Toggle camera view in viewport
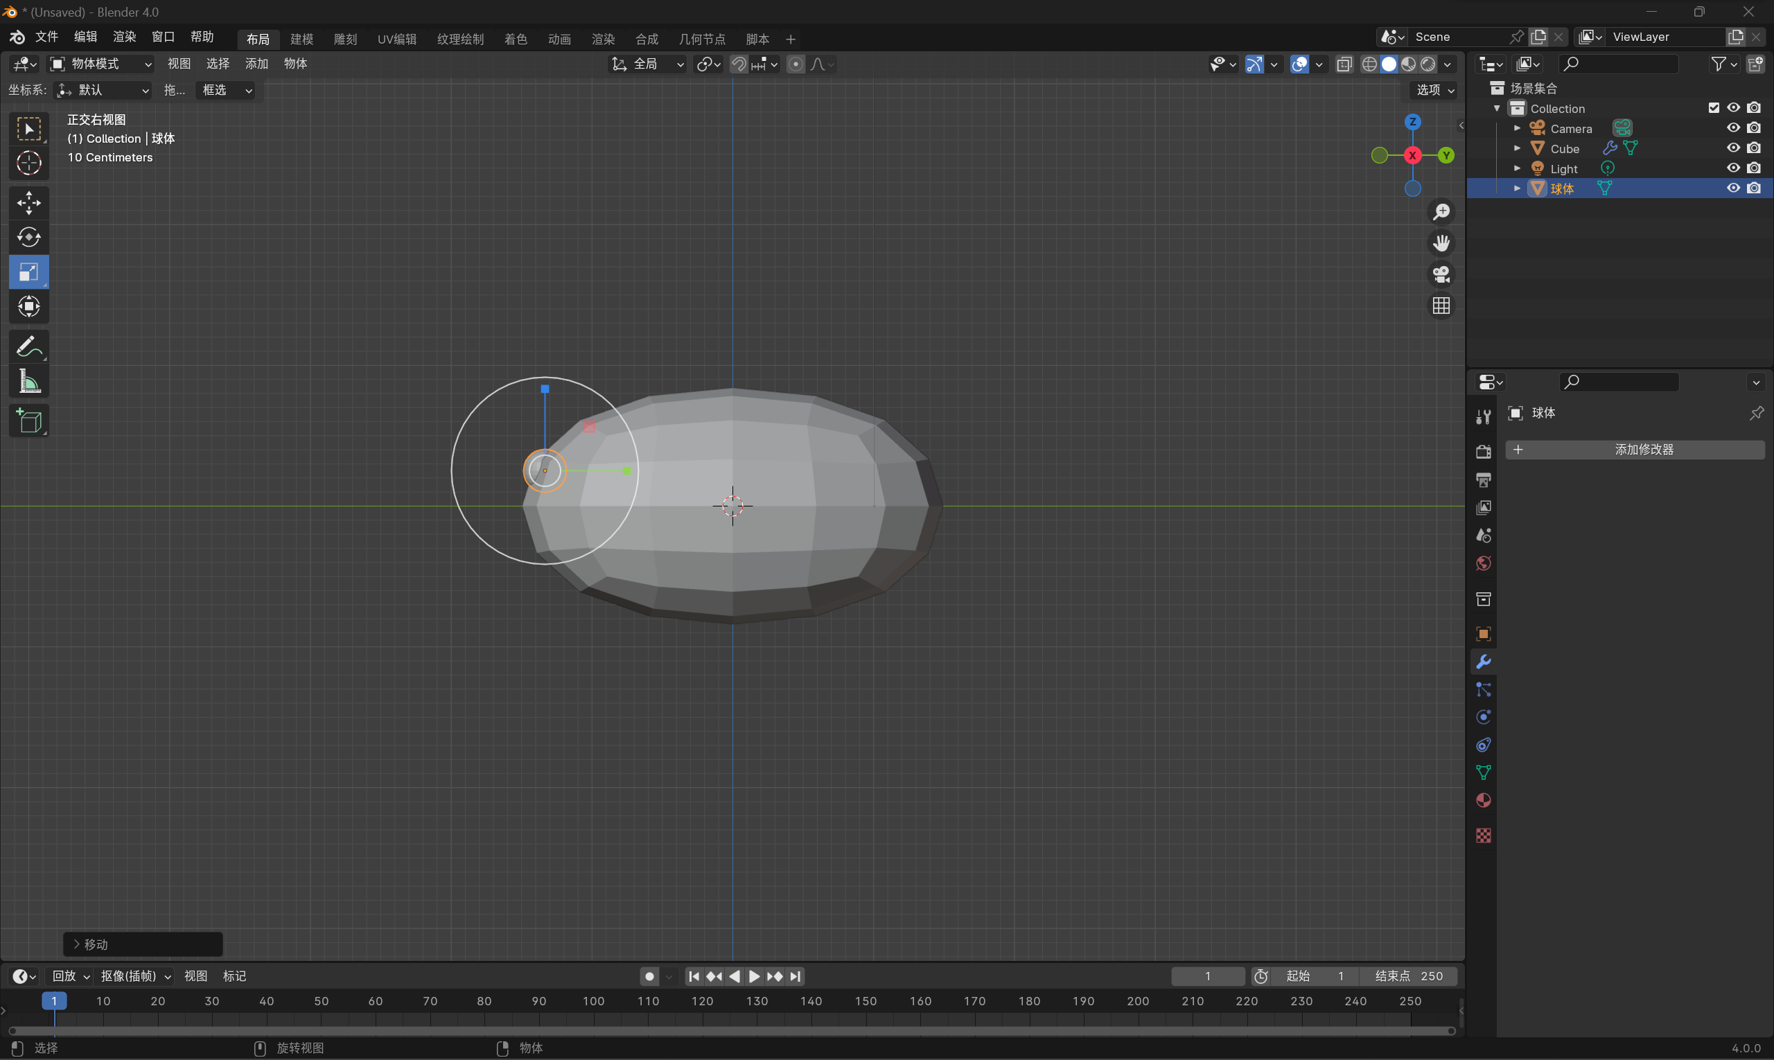 1441,274
